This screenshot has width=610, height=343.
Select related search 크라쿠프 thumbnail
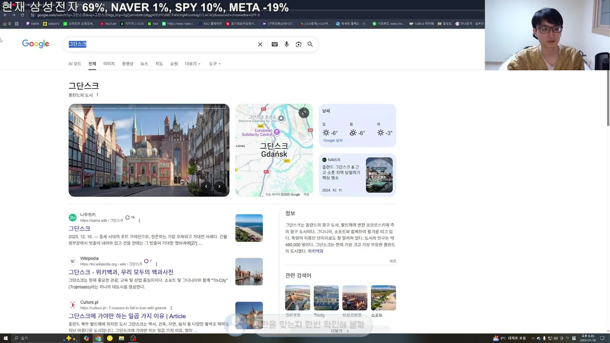[298, 298]
